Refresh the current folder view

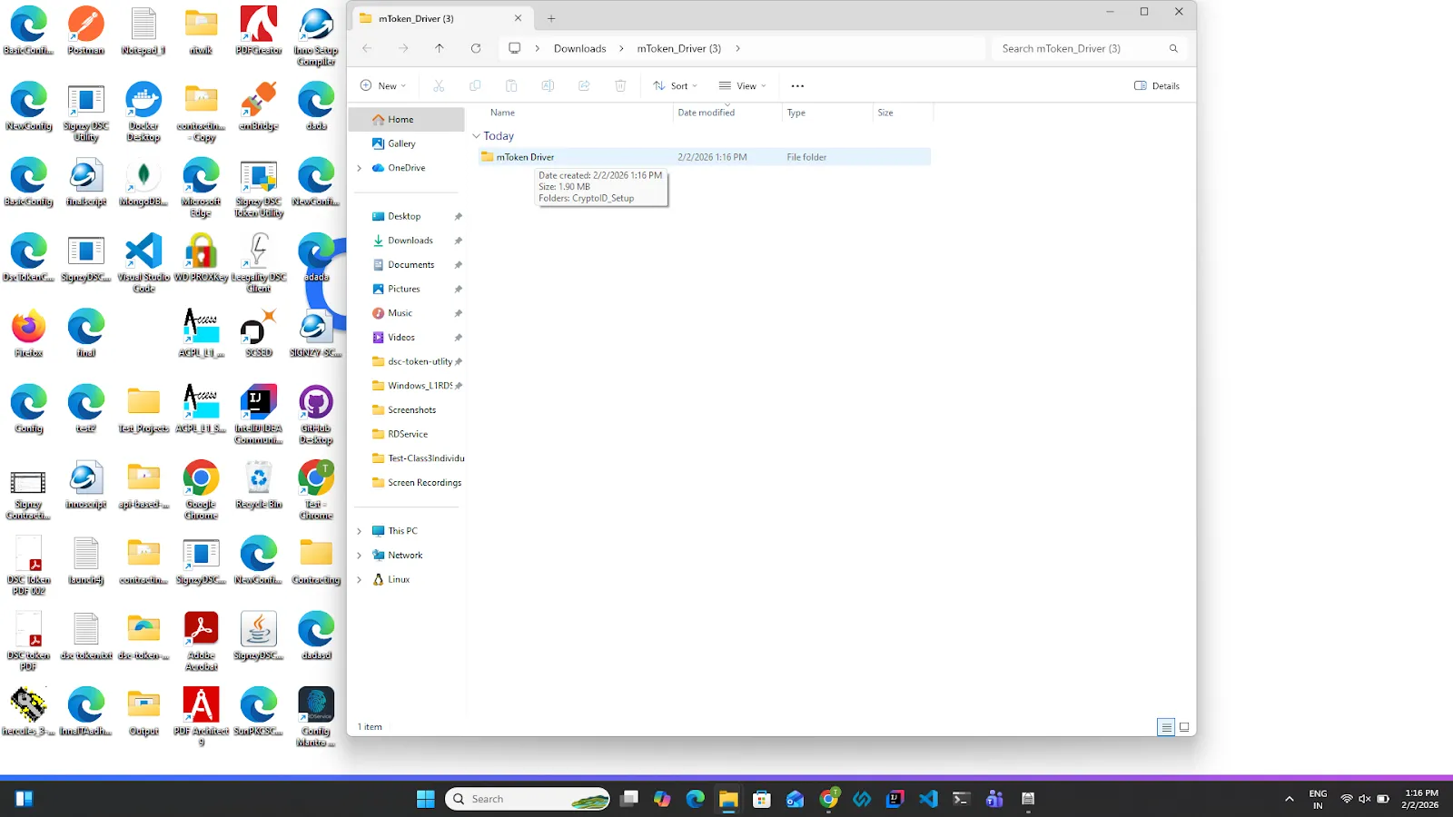476,48
